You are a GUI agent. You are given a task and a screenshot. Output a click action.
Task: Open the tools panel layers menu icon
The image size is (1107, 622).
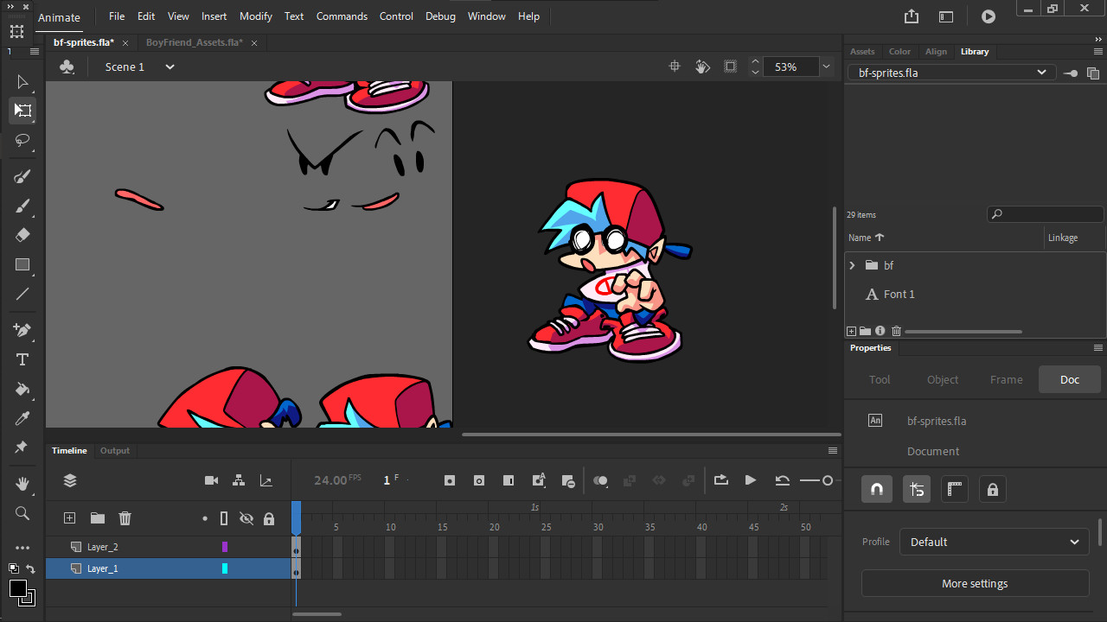(35, 51)
